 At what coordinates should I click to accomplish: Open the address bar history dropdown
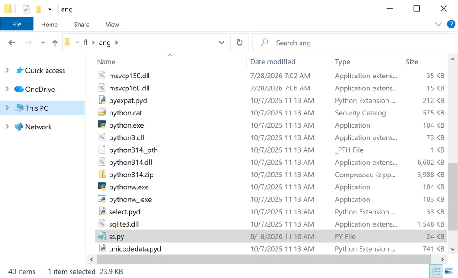tap(221, 43)
